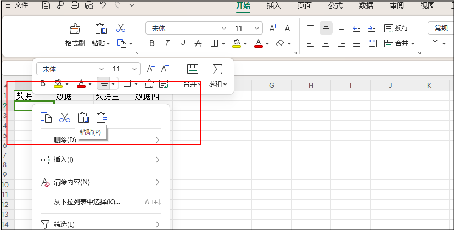
Task: Open ribbon font size dropdown 11
Action: point(257,28)
